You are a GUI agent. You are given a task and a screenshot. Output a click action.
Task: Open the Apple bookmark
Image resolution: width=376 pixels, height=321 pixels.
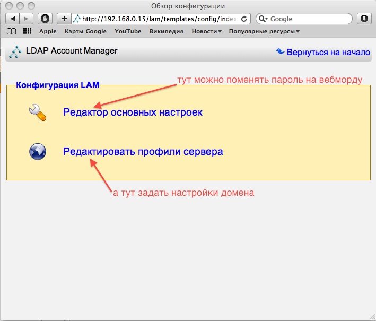[x=48, y=31]
